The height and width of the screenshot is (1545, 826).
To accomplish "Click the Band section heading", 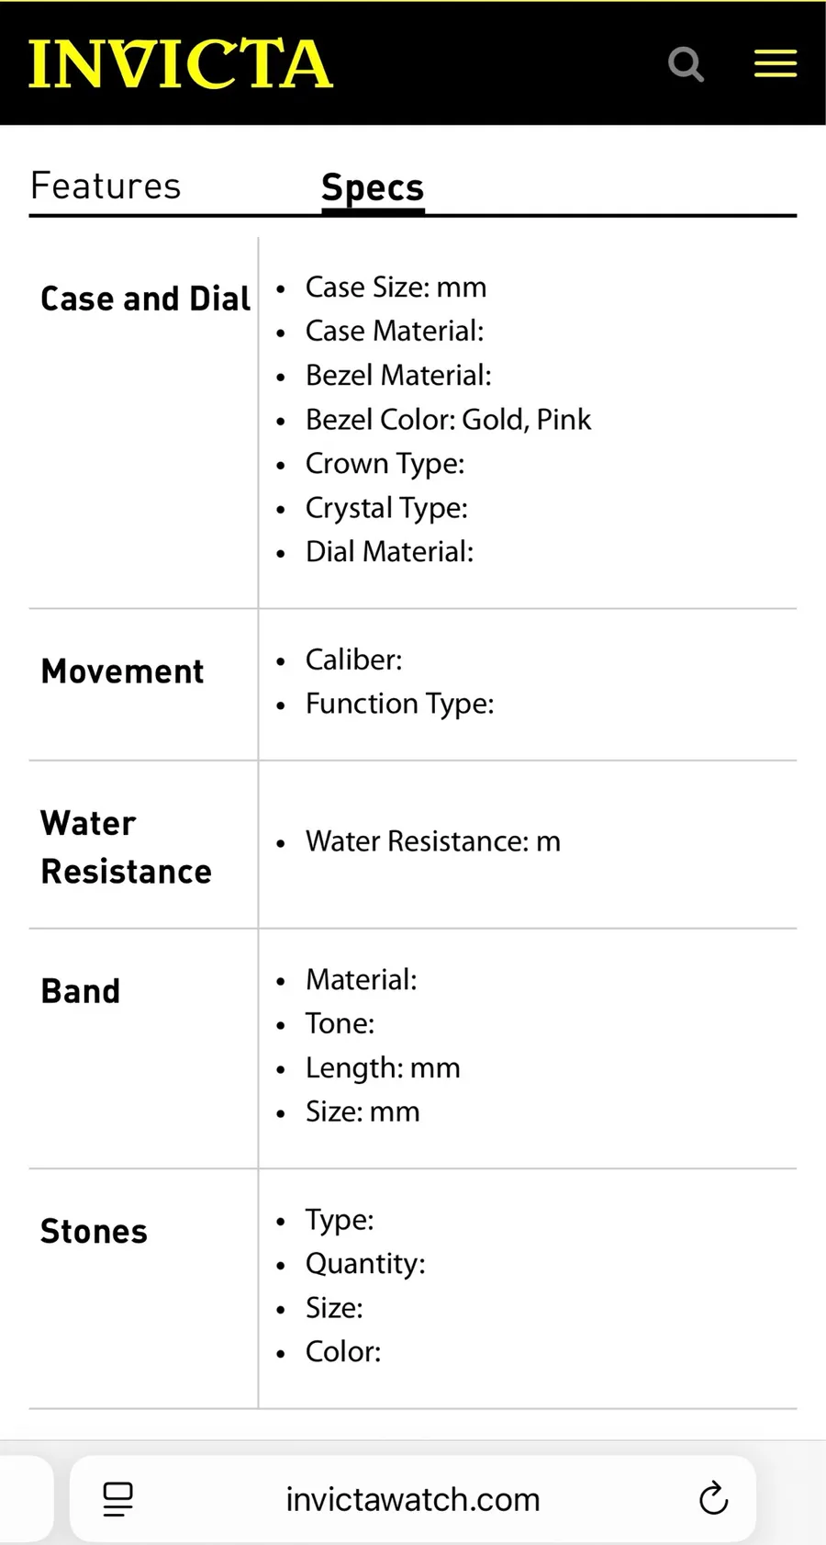I will 81,991.
